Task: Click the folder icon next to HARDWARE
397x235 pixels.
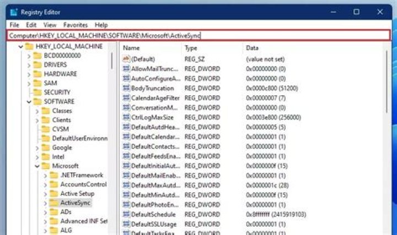Action: (37, 74)
